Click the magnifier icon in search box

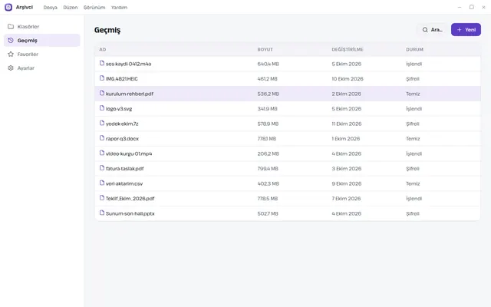pos(425,30)
